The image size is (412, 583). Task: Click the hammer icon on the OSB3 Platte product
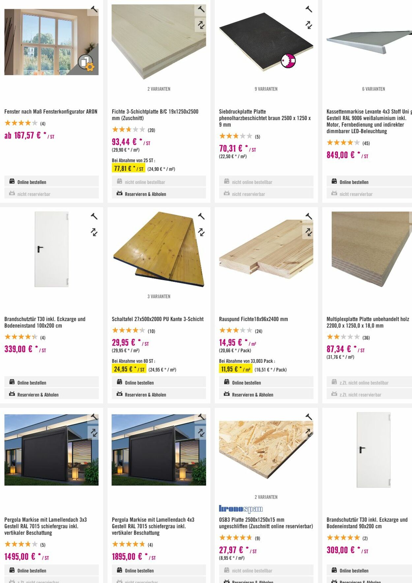pyautogui.click(x=309, y=417)
